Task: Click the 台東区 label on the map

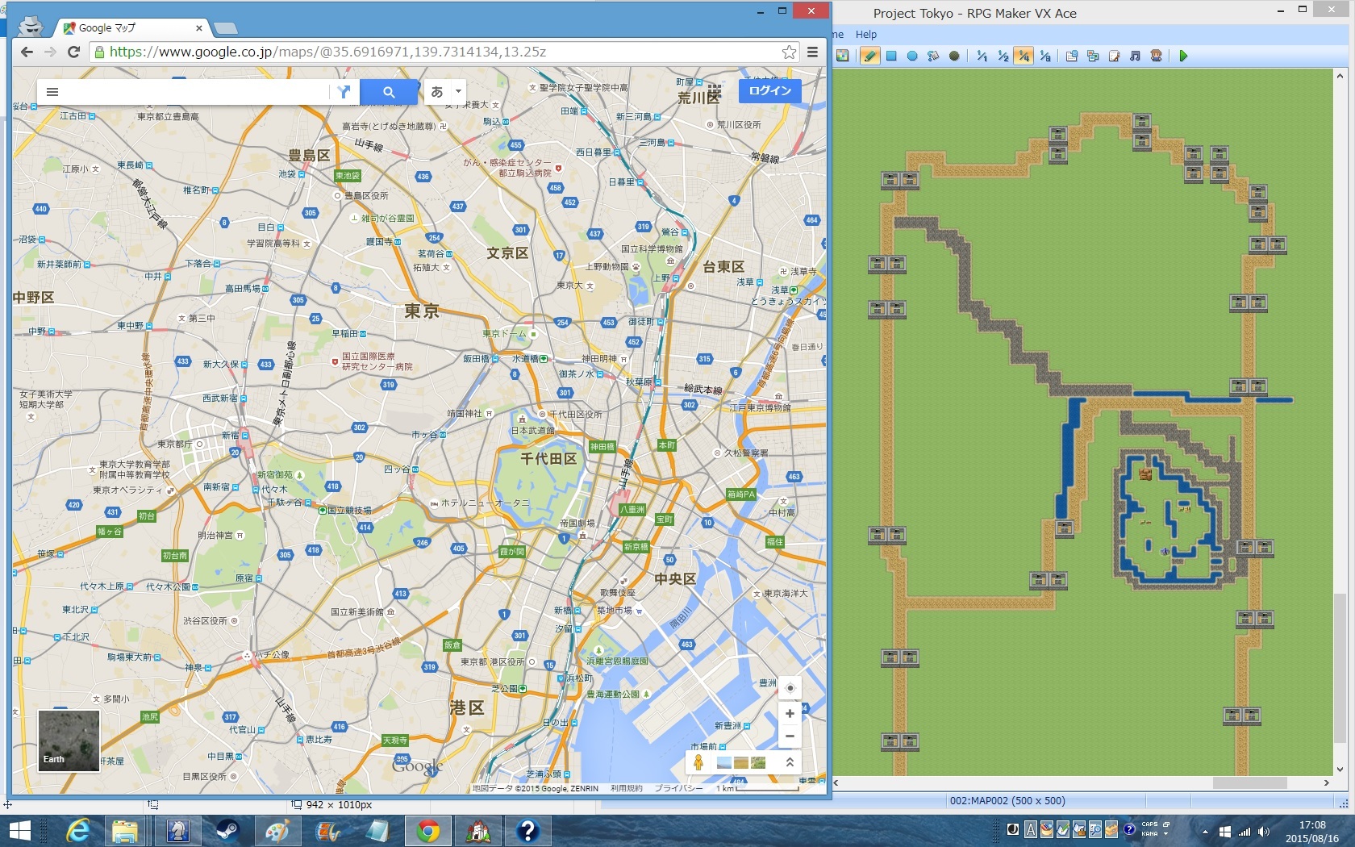Action: coord(723,267)
